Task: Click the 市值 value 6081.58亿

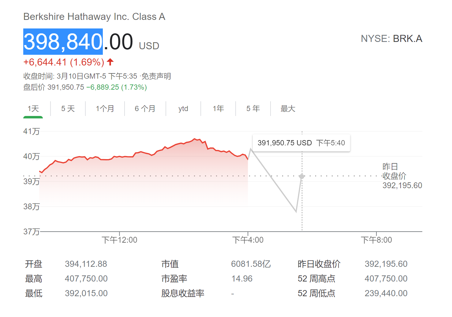Action: coord(251,264)
